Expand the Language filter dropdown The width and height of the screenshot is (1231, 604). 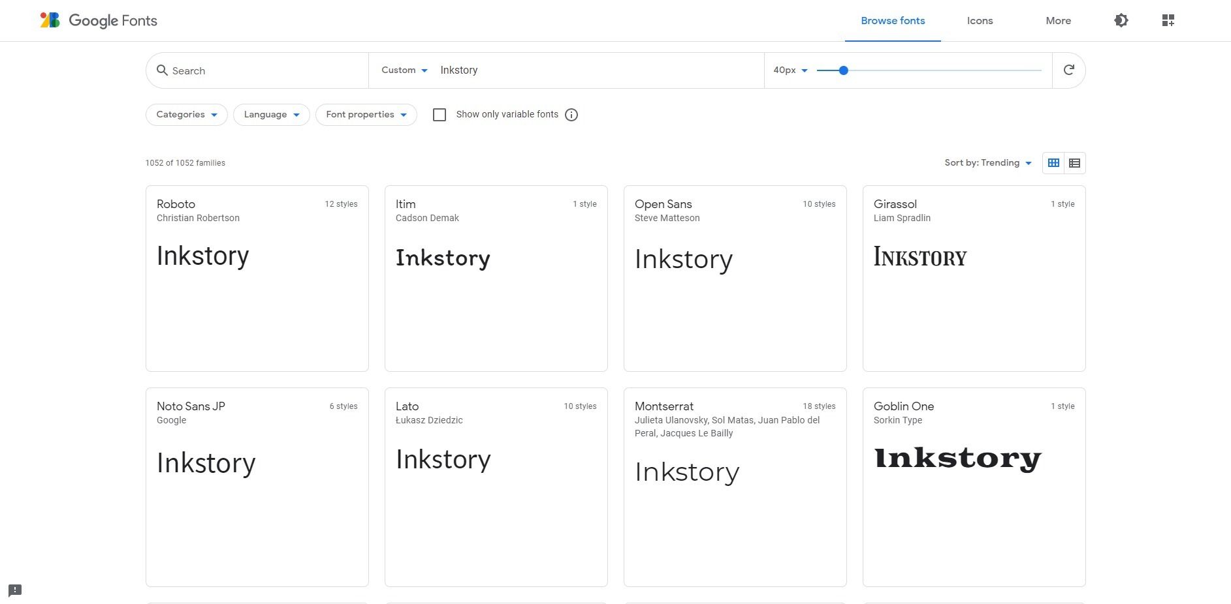(271, 115)
